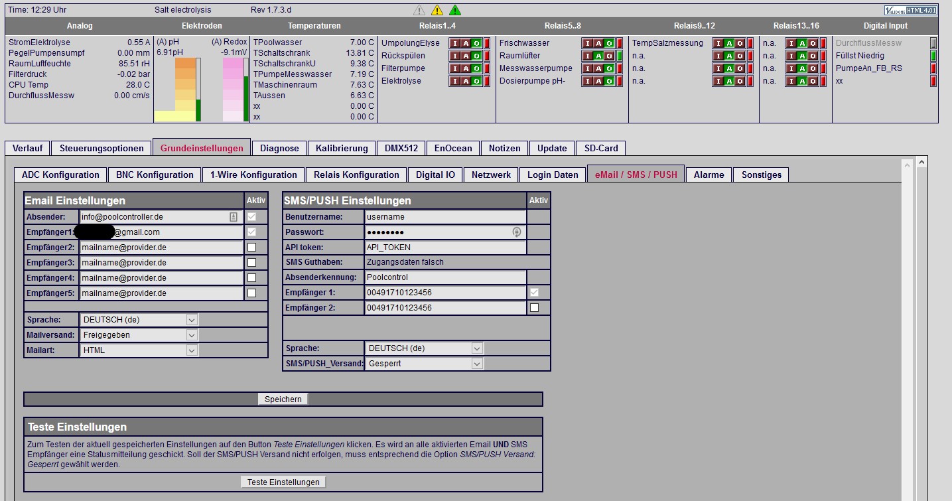The height and width of the screenshot is (501, 952).
Task: Toggle the Absender Aktiv checkbox
Action: pyautogui.click(x=251, y=217)
